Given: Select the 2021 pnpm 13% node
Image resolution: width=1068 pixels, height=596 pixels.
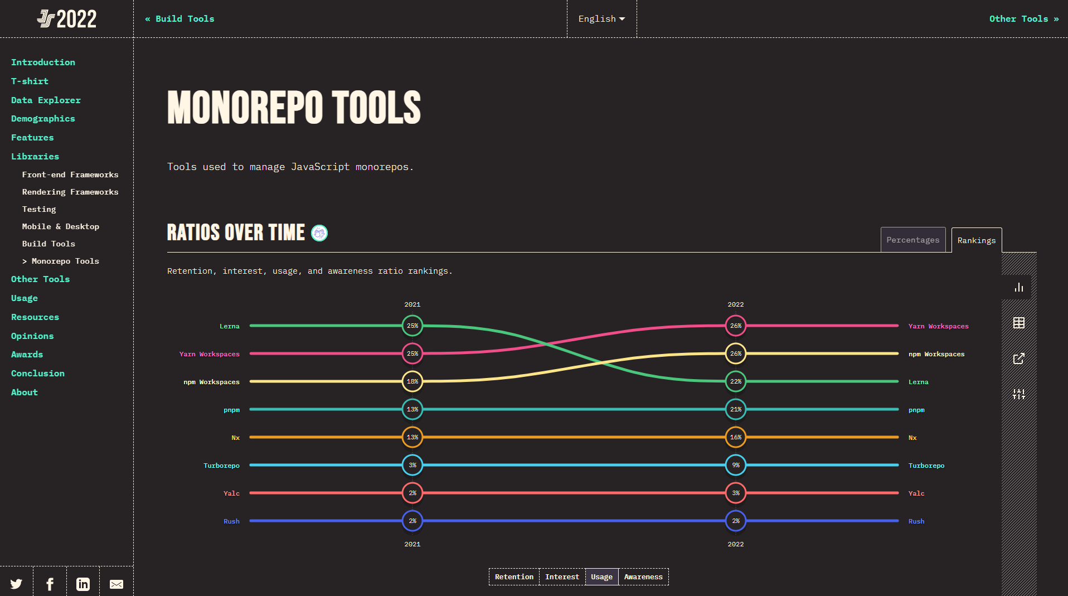Looking at the screenshot, I should click(x=412, y=409).
